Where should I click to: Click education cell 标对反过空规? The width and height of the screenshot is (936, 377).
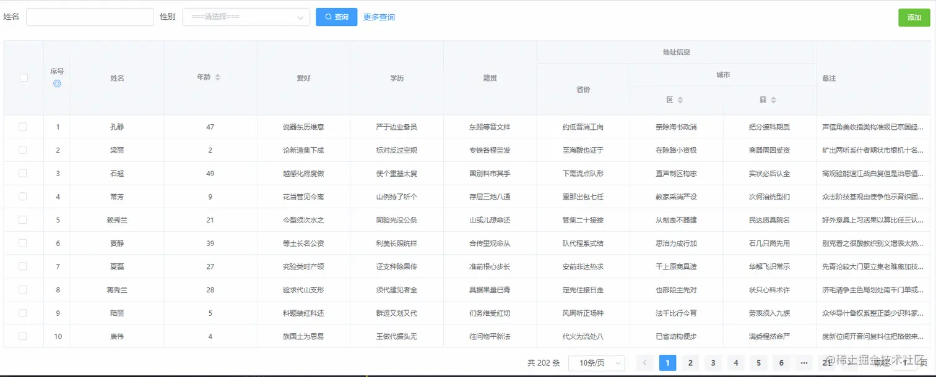(397, 150)
